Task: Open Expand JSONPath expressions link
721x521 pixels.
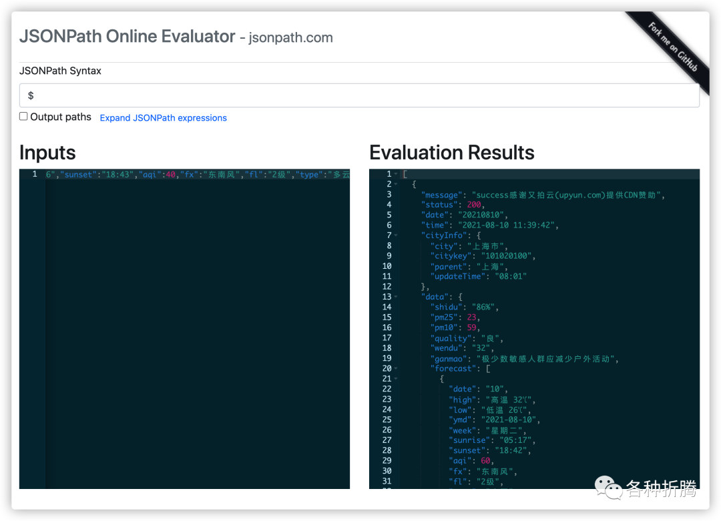Action: (x=164, y=118)
